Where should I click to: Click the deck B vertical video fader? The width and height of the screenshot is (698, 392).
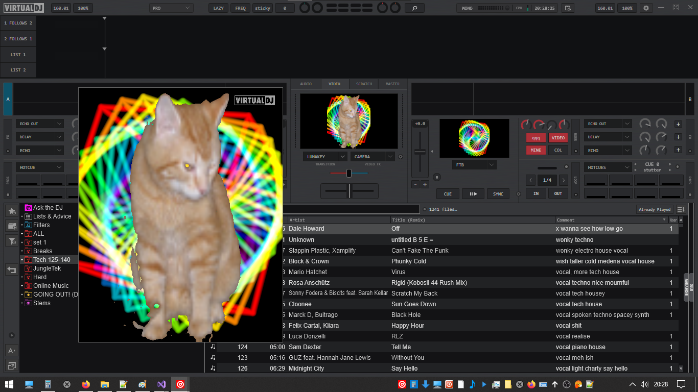pyautogui.click(x=420, y=153)
